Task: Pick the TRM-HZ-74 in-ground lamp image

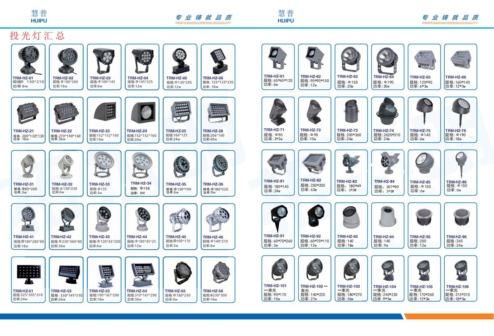Action: (x=388, y=112)
